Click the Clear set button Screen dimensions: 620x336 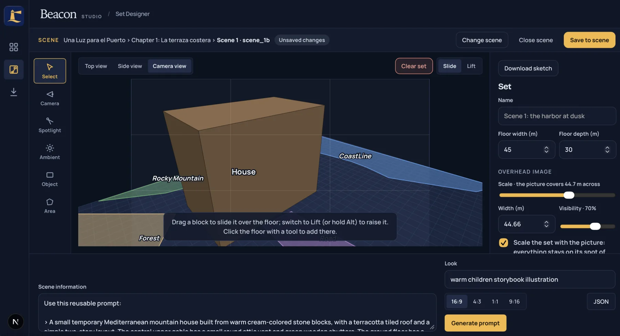[414, 66]
